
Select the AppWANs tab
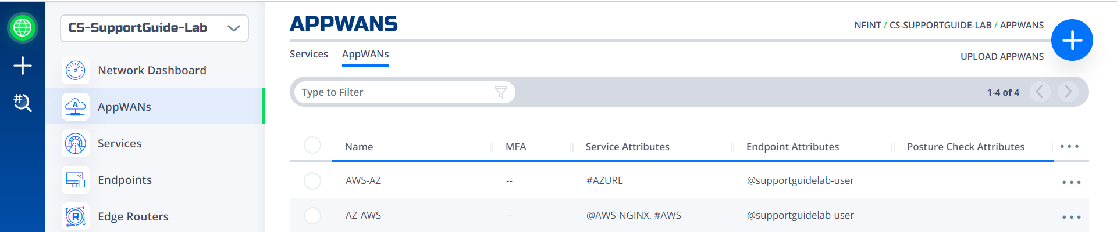tap(365, 54)
